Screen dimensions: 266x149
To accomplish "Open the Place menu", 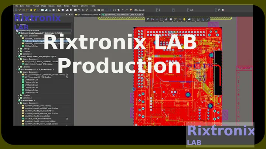I will tap(44, 6).
